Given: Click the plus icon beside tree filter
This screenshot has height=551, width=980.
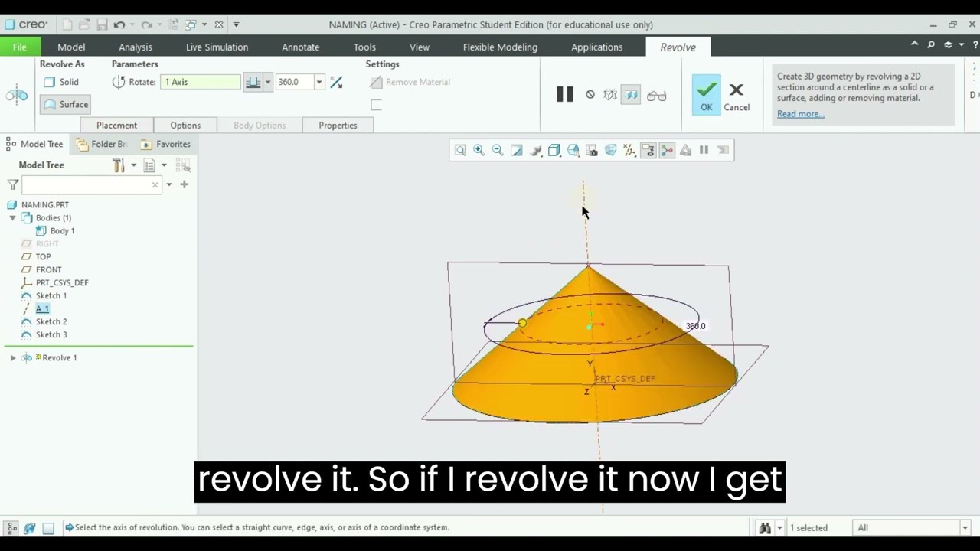Looking at the screenshot, I should point(184,184).
